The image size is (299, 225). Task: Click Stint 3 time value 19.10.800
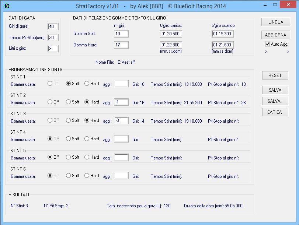click(x=193, y=121)
